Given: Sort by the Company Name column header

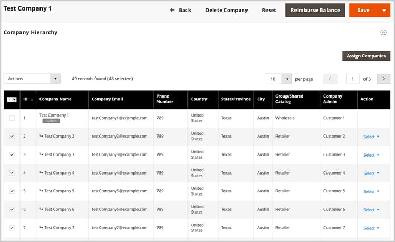Looking at the screenshot, I should (x=55, y=99).
